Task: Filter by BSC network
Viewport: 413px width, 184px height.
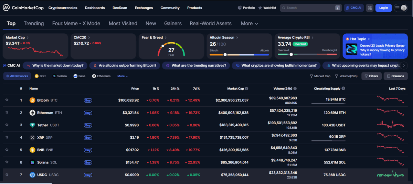Action: [x=40, y=76]
